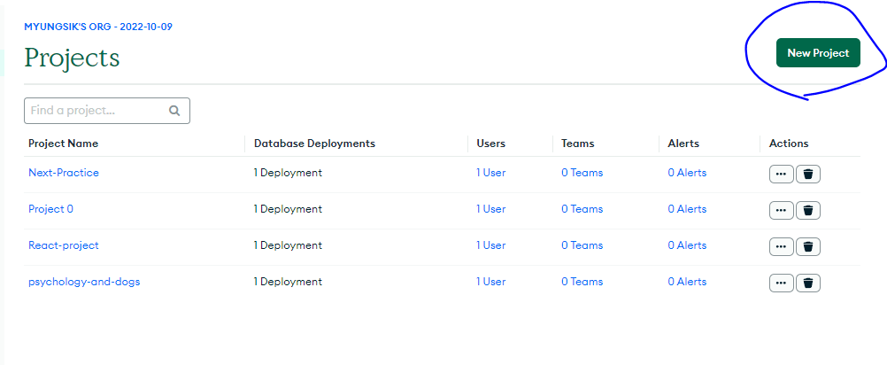Viewport: 887px width, 365px height.
Task: Show 0 Alerts for Next-Practice
Action: pos(687,173)
